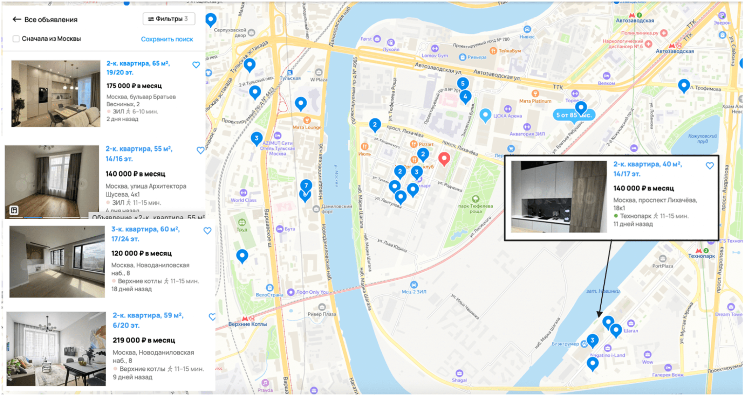Select cluster pin 3 near Блэкгрумер
745x397 pixels.
592,341
